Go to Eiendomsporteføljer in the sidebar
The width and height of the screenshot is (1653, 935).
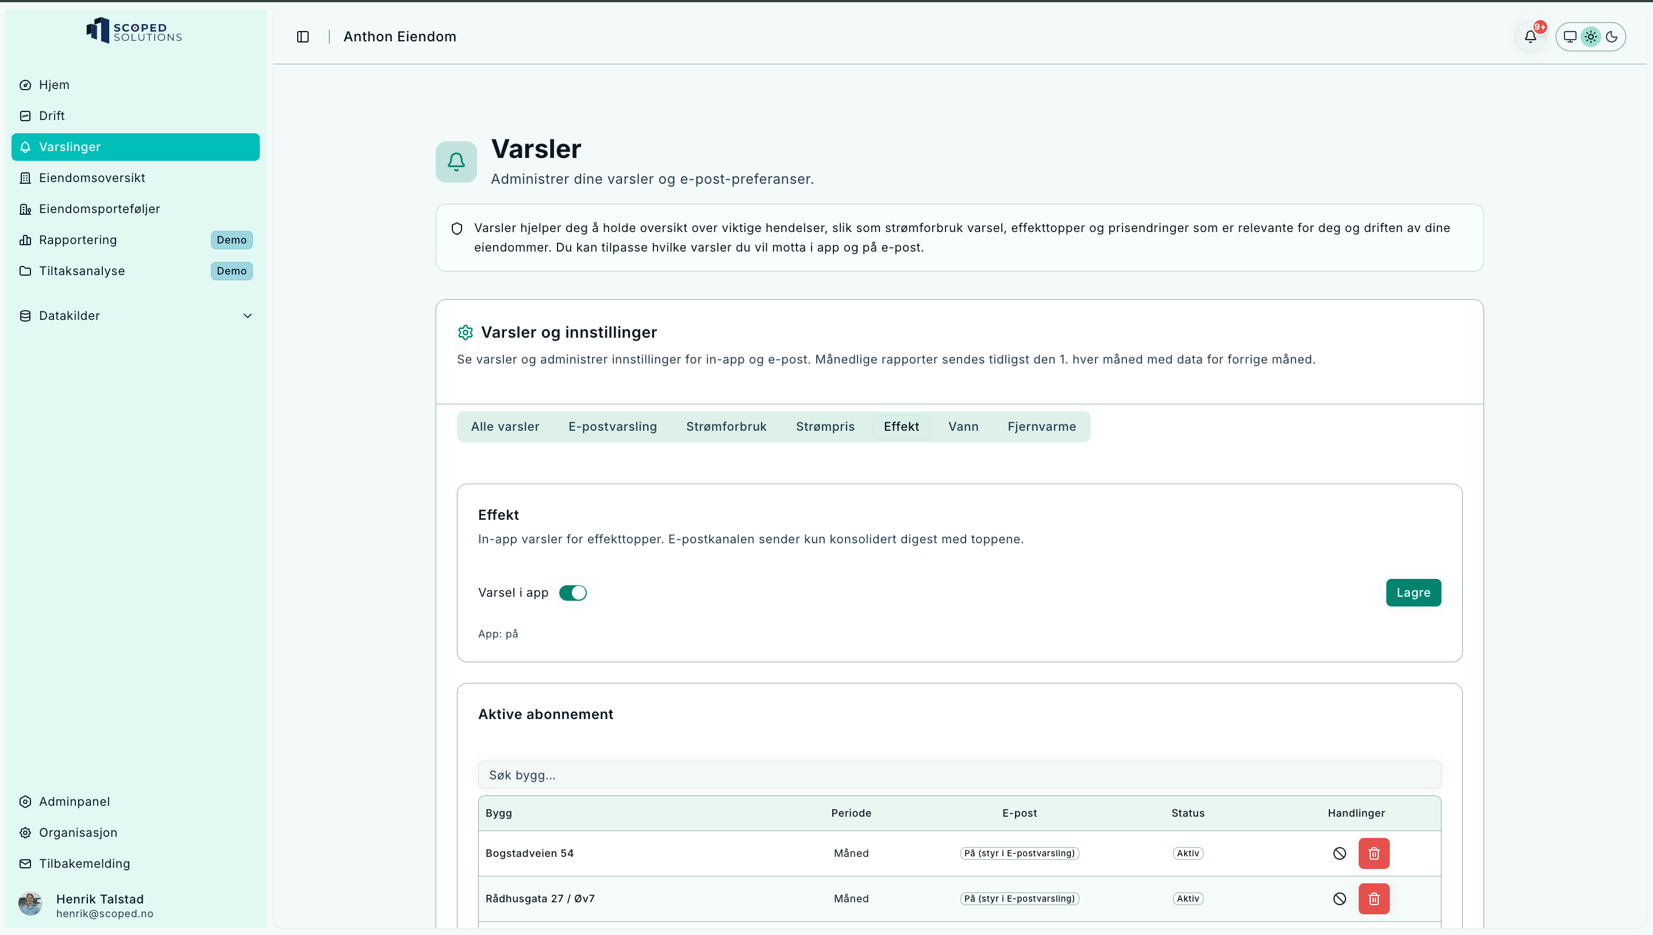tap(99, 208)
